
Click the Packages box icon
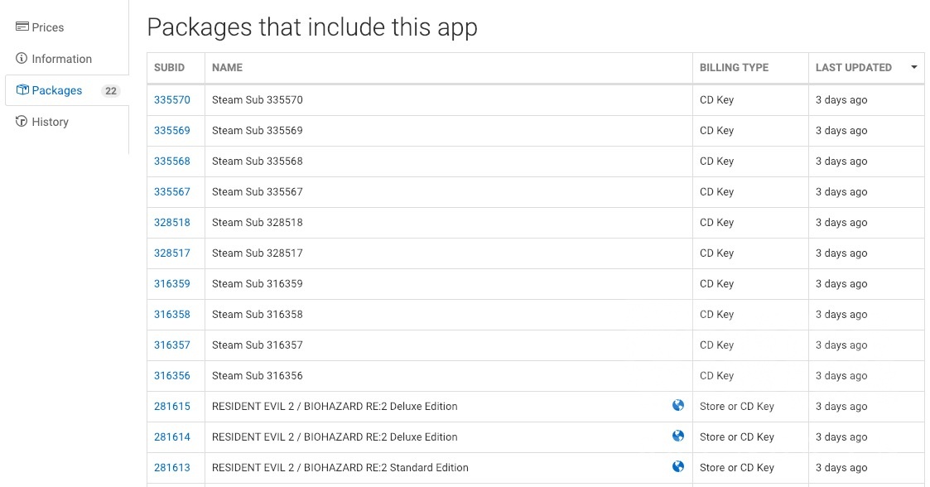22,90
